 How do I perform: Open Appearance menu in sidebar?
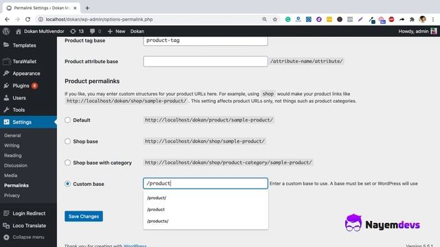click(26, 73)
